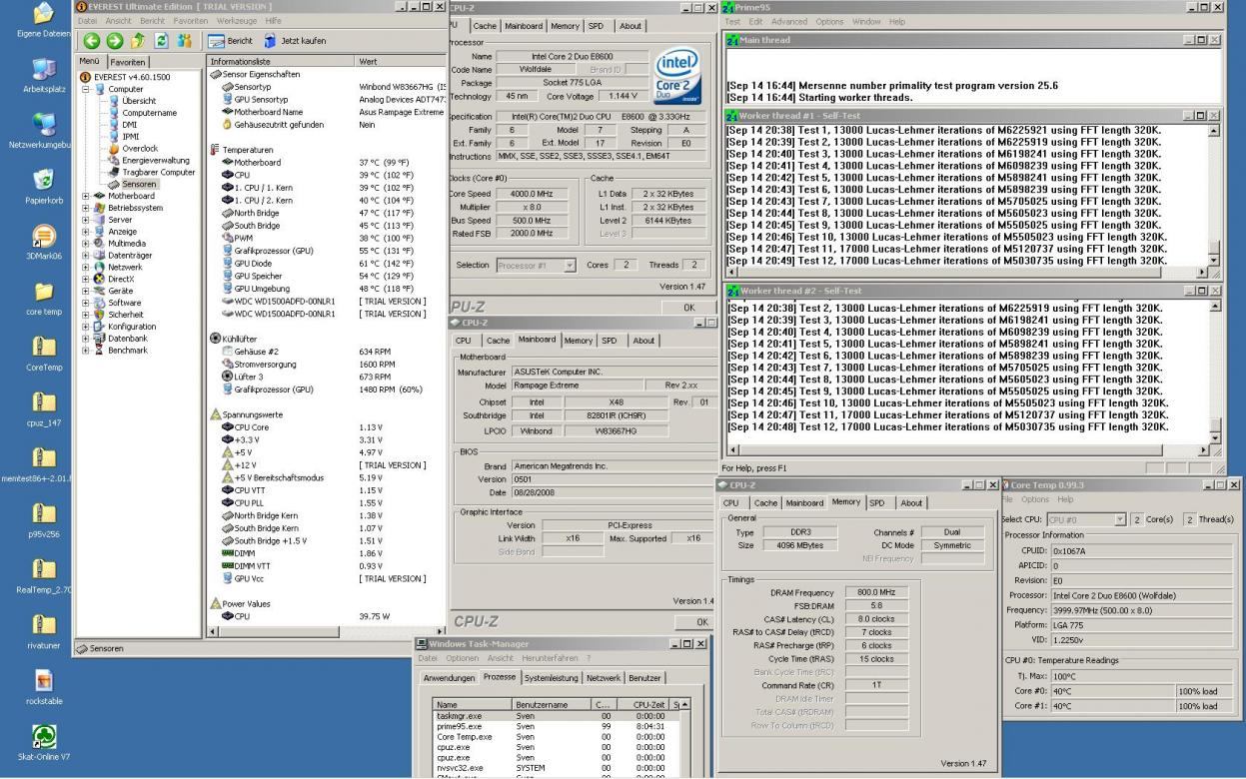Select the cpuz_147 desktop archive
Image resolution: width=1246 pixels, height=779 pixels.
point(44,408)
